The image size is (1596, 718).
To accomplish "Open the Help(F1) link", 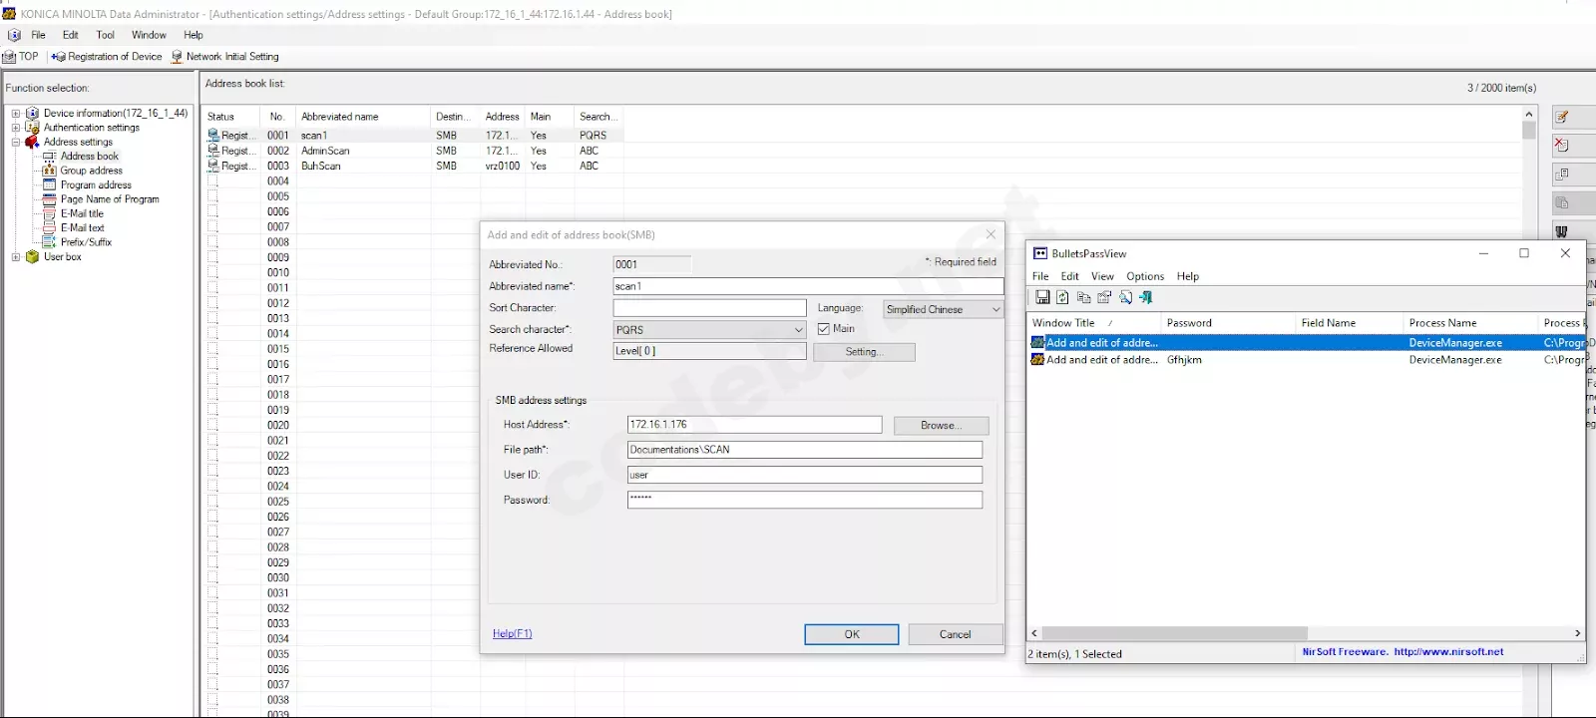I will 512,634.
